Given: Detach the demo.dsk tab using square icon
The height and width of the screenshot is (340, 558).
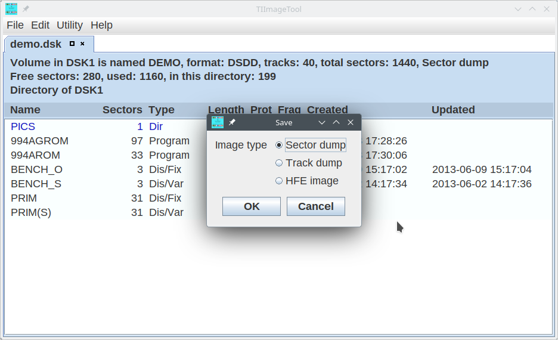Looking at the screenshot, I should [x=72, y=44].
